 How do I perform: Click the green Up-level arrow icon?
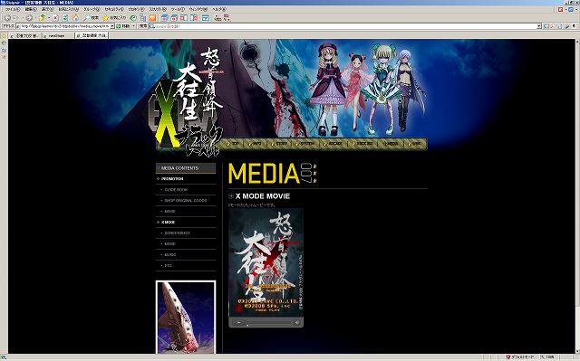(x=43, y=18)
